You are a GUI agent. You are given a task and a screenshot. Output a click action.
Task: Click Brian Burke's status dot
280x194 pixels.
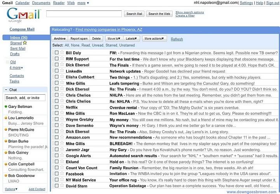click(x=6, y=141)
